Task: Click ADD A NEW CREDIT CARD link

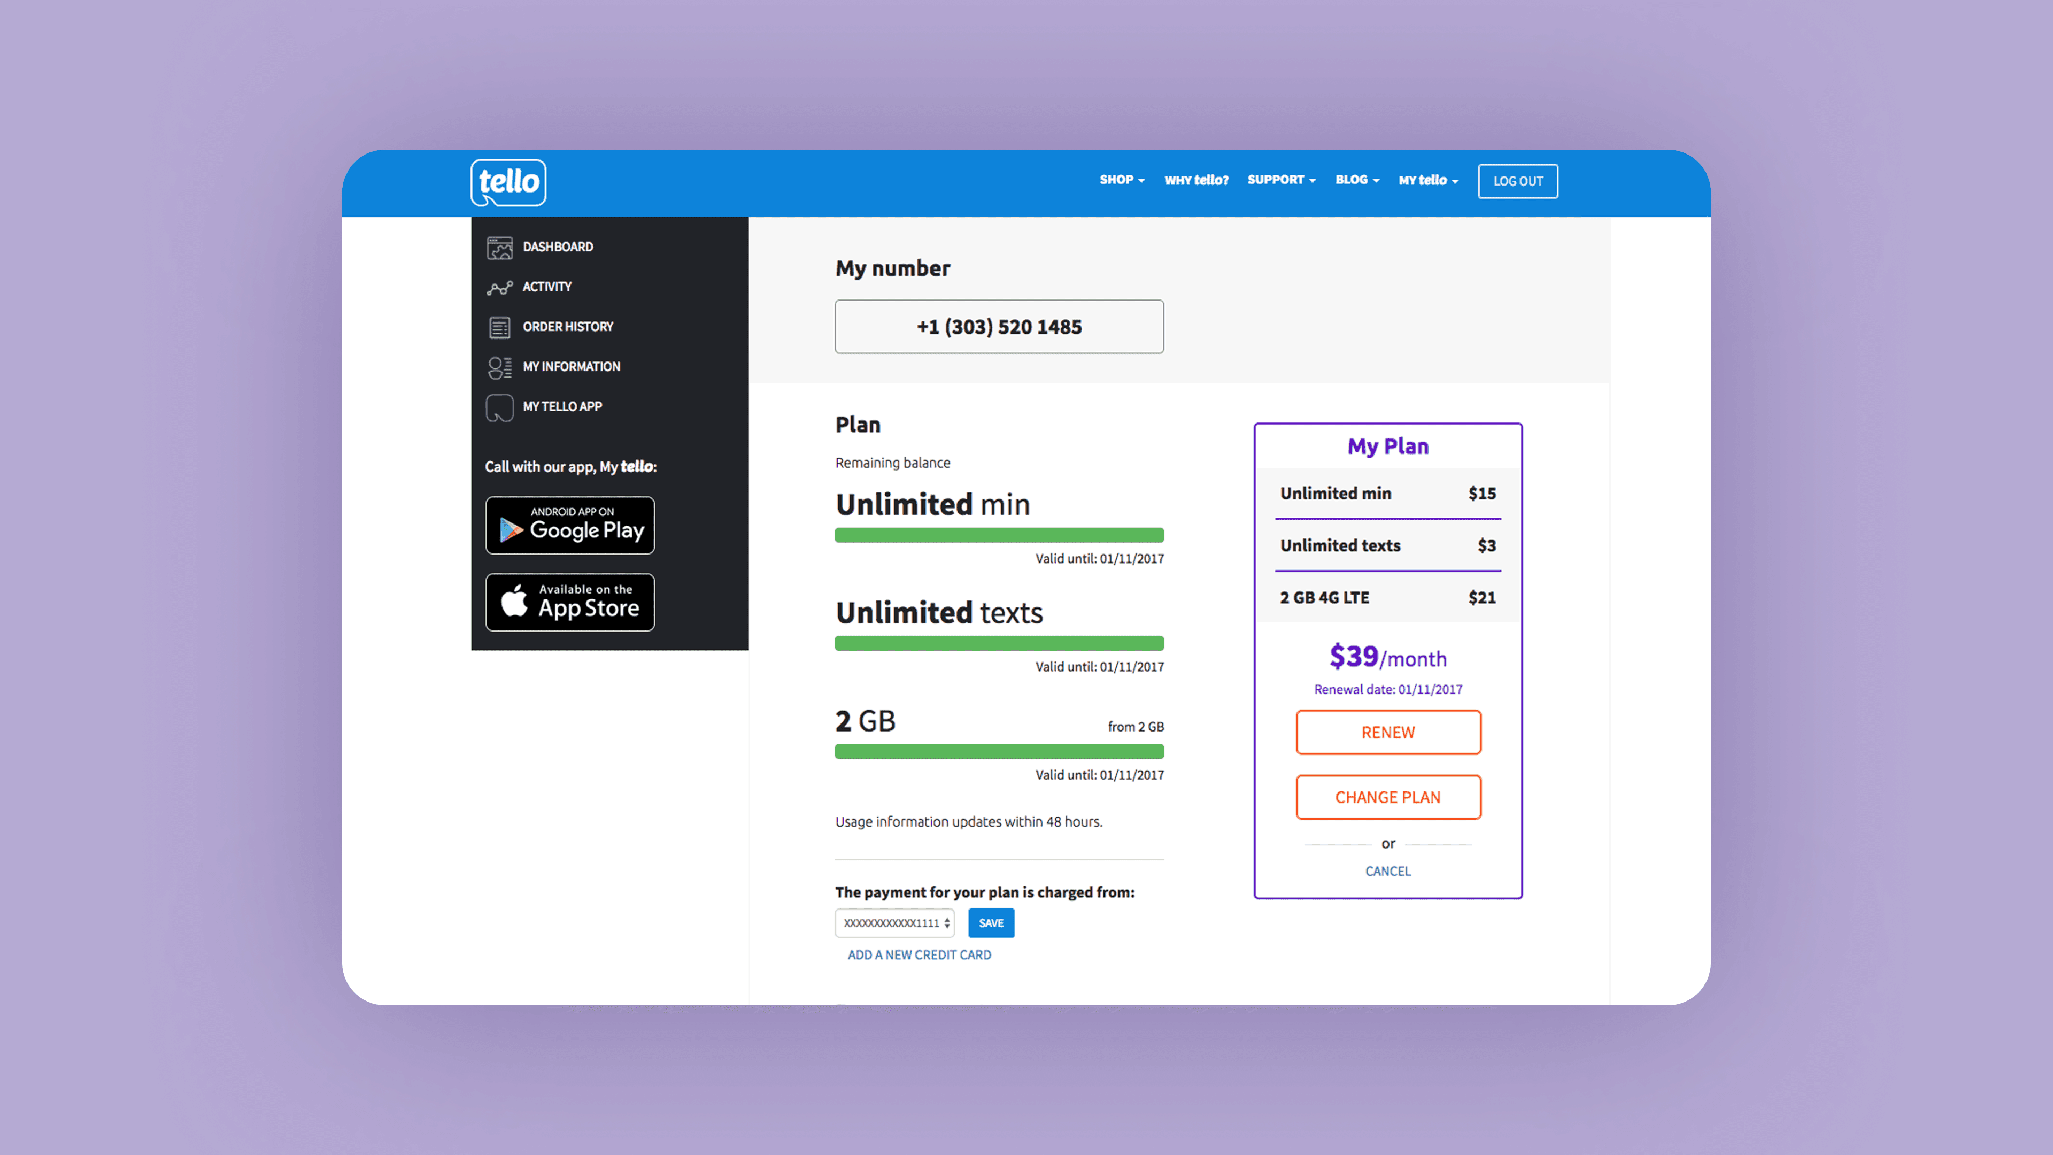Action: (919, 955)
